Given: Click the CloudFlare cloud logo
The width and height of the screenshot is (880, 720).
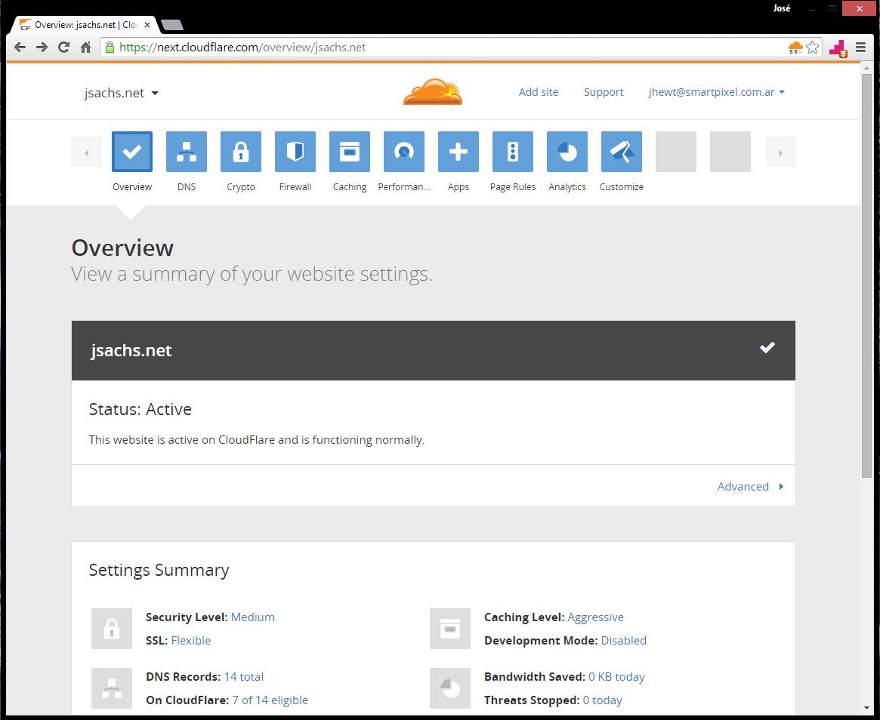Looking at the screenshot, I should [x=433, y=92].
